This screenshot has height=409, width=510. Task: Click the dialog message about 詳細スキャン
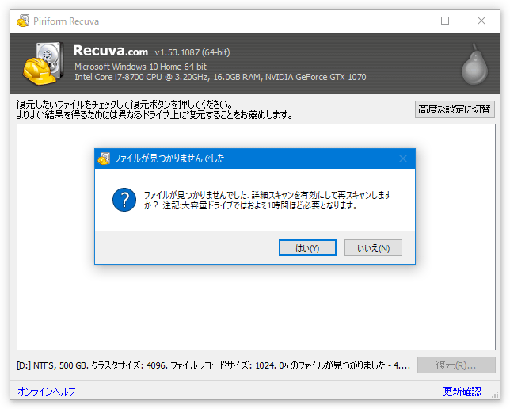267,201
